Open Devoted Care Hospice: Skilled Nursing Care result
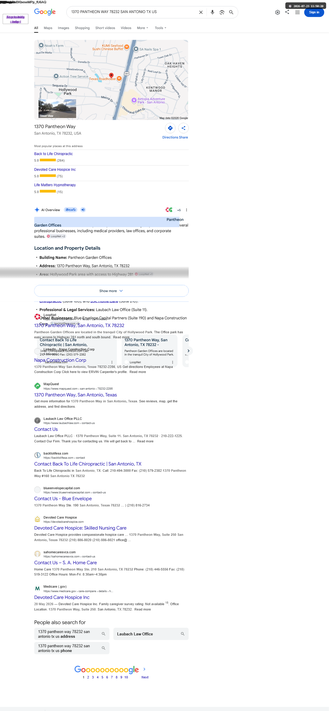This screenshot has height=711, width=333. click(x=80, y=528)
